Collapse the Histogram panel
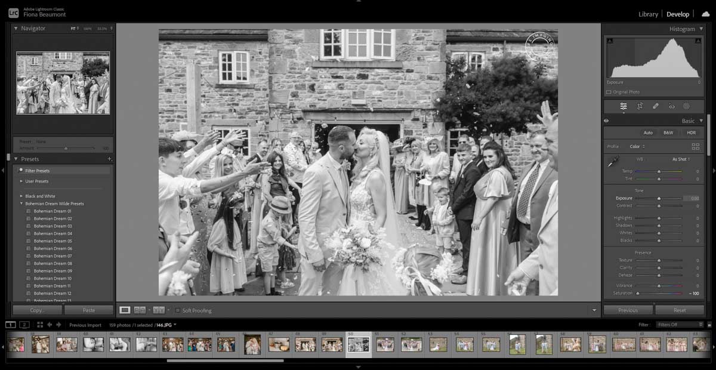Viewport: 716px width, 370px height. (700, 29)
